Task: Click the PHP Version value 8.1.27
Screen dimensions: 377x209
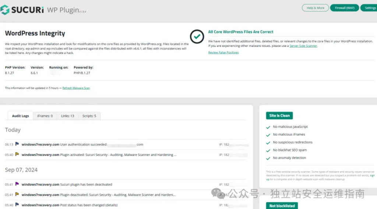Action: (x=10, y=73)
